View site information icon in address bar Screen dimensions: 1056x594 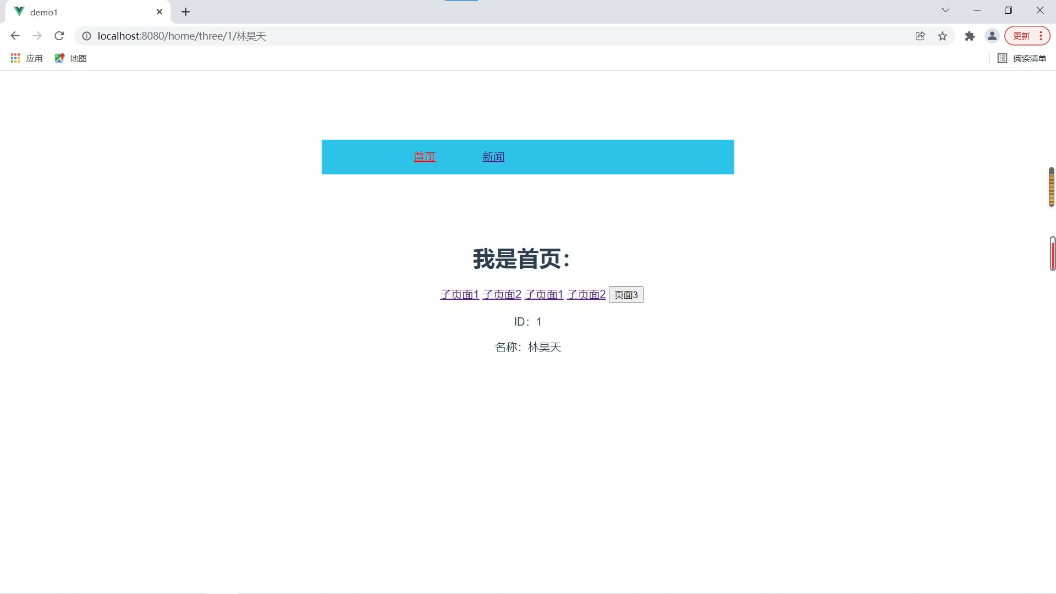point(86,36)
